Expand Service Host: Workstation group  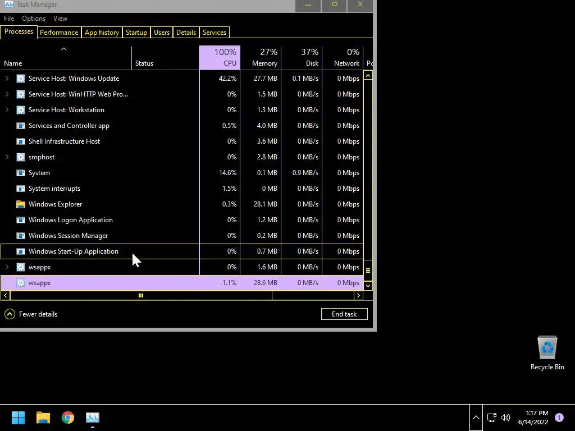point(7,110)
